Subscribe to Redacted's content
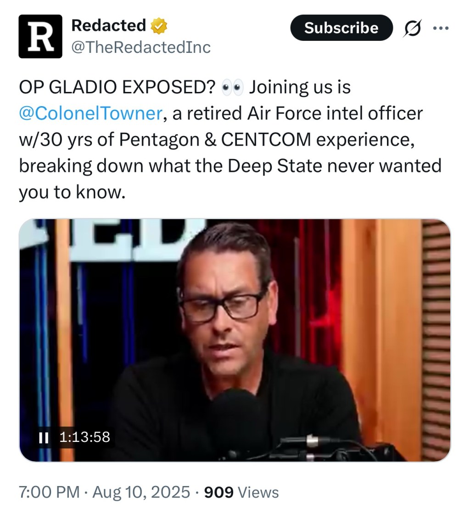Viewport: 470px width, 509px height. pos(341,28)
